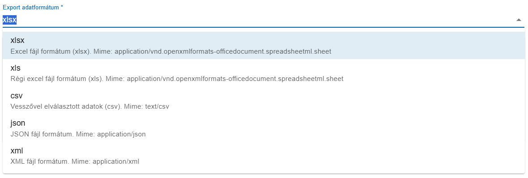This screenshot has width=528, height=178.
Task: Select the json export format
Action: click(264, 128)
